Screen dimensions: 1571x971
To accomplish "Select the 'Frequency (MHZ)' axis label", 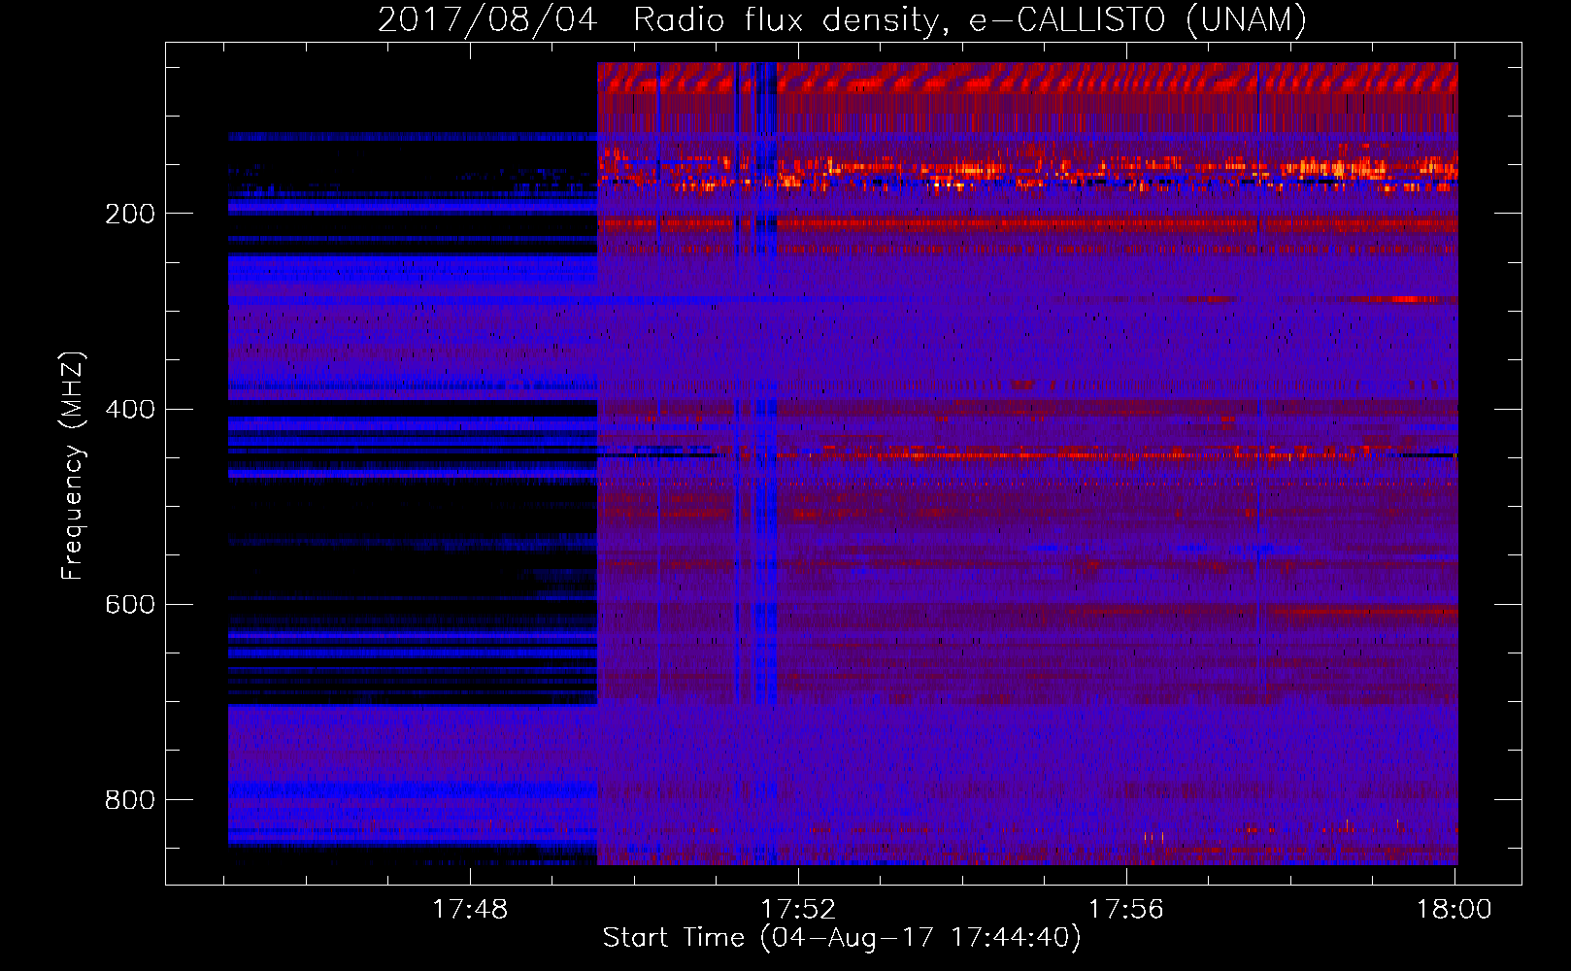I will [x=73, y=466].
